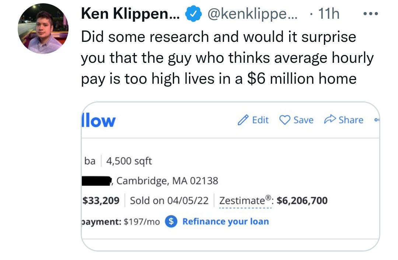The width and height of the screenshot is (398, 260).
Task: Click the blue dollar-sign refinance icon
Action: [171, 221]
